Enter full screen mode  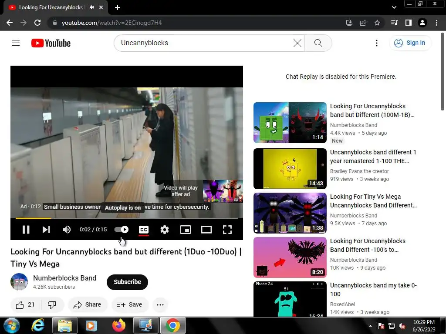tap(227, 230)
